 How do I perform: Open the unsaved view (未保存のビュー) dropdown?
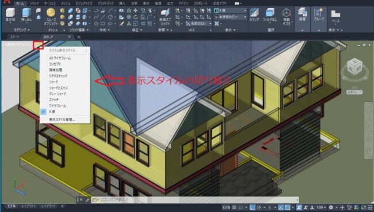click(230, 17)
